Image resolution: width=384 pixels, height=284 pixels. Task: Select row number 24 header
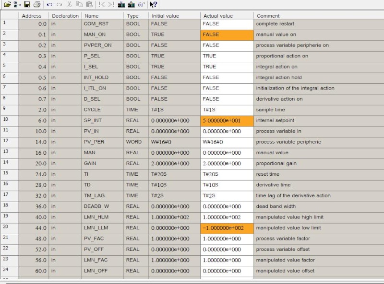click(9, 272)
